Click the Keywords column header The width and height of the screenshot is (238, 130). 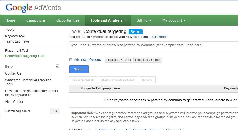[x=231, y=88]
